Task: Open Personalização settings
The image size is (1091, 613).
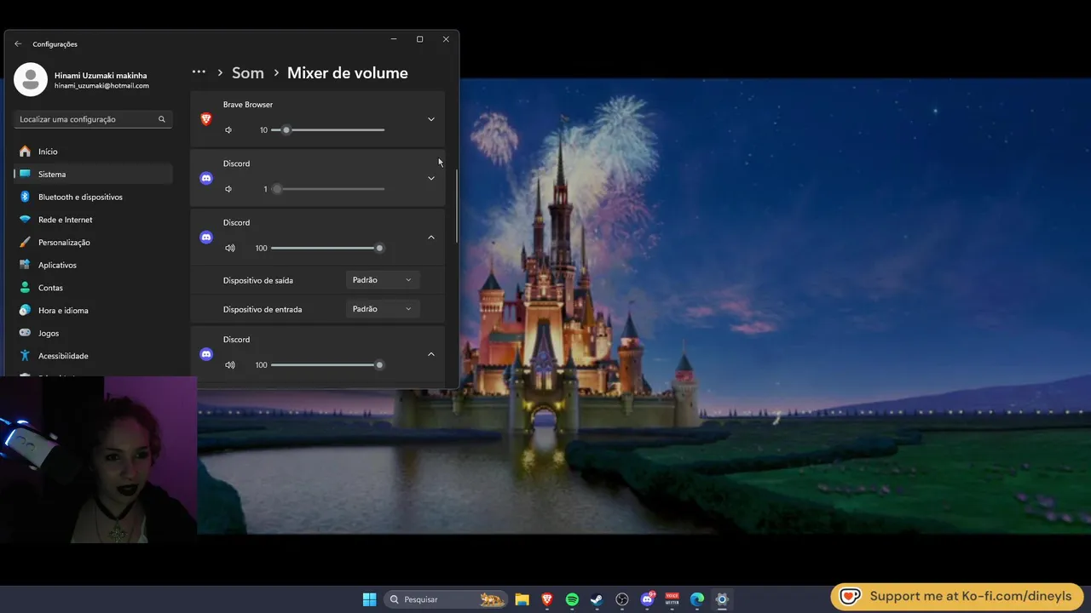Action: (x=94, y=242)
